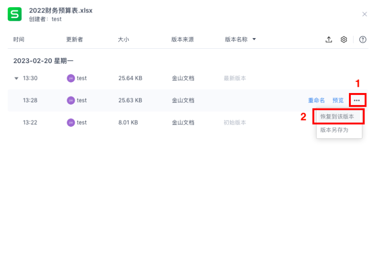Click updater name test in 13:22 row

point(82,122)
